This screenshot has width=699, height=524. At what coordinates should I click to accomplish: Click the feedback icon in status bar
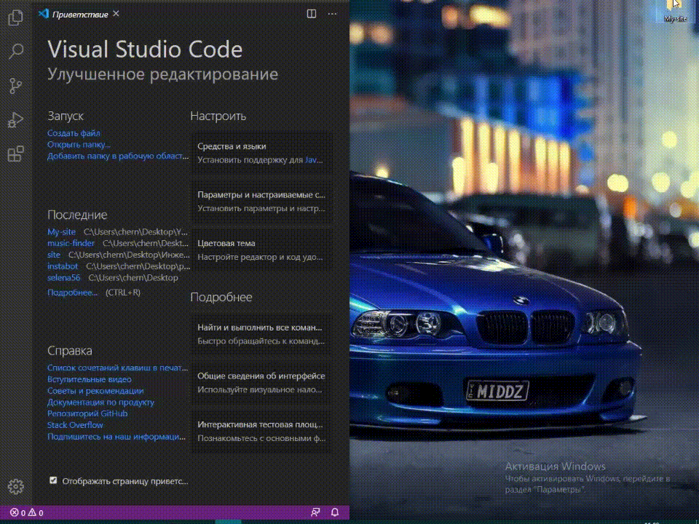(x=315, y=513)
